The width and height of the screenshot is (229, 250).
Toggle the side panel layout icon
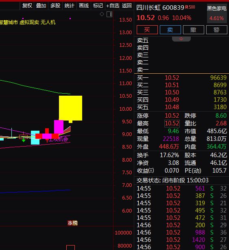pyautogui.click(x=109, y=14)
